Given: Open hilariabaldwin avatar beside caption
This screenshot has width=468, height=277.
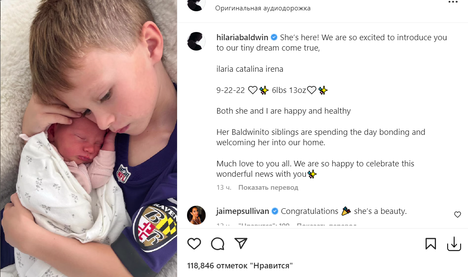Looking at the screenshot, I should point(197,41).
